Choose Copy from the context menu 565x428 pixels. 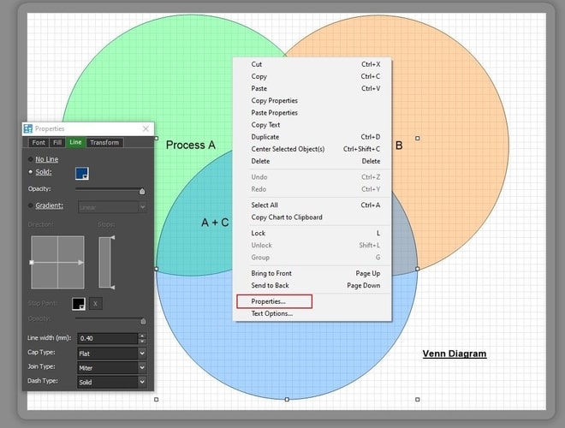[312, 76]
